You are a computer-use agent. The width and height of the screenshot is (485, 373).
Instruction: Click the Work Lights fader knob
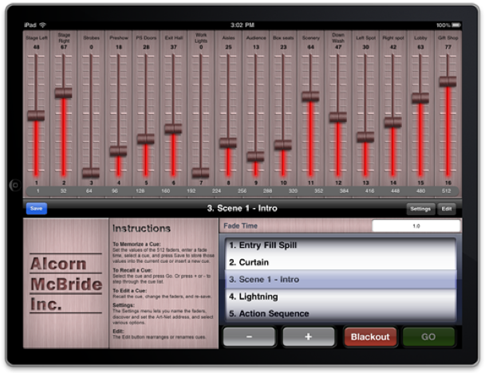point(200,172)
